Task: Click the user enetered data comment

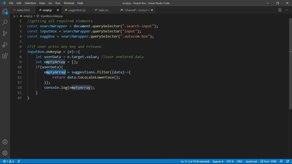Action: pyautogui.click(x=122, y=56)
